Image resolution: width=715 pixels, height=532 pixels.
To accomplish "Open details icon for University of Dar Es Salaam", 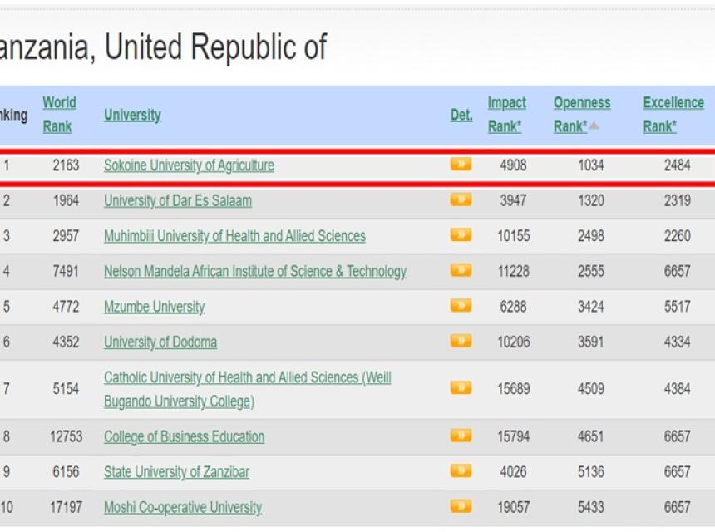I will (x=461, y=200).
